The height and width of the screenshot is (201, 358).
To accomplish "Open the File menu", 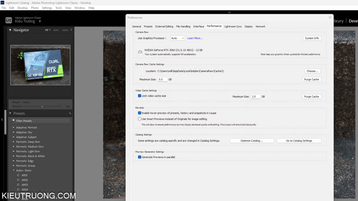I will point(4,8).
